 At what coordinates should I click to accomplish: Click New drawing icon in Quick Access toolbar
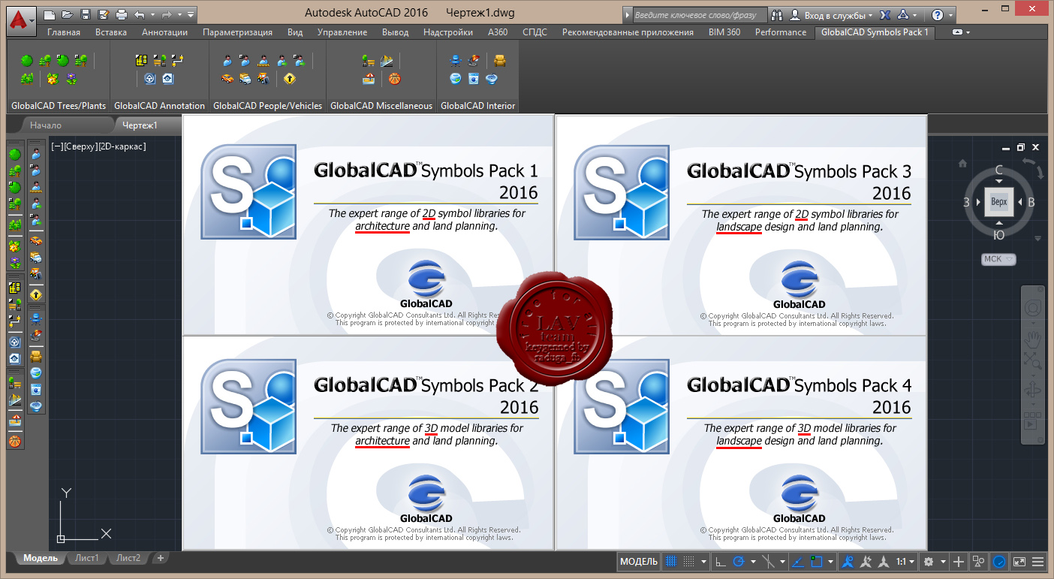coord(49,14)
